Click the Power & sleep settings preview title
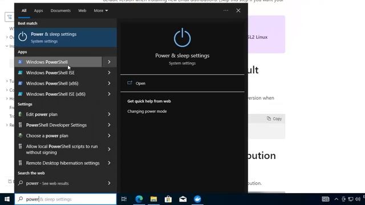 182,56
